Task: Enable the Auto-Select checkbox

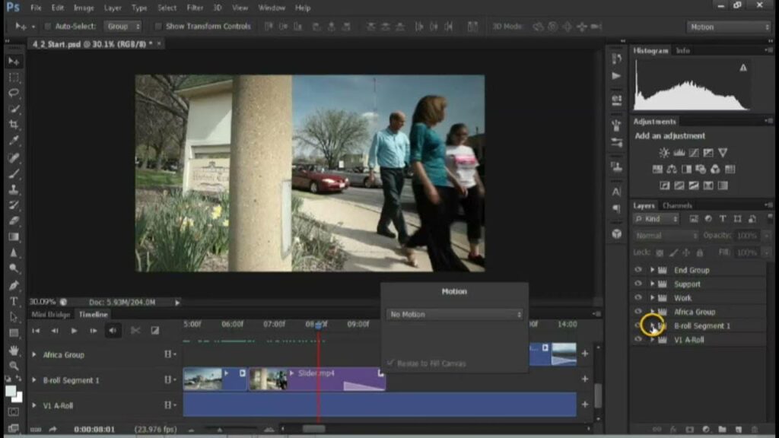Action: tap(48, 27)
